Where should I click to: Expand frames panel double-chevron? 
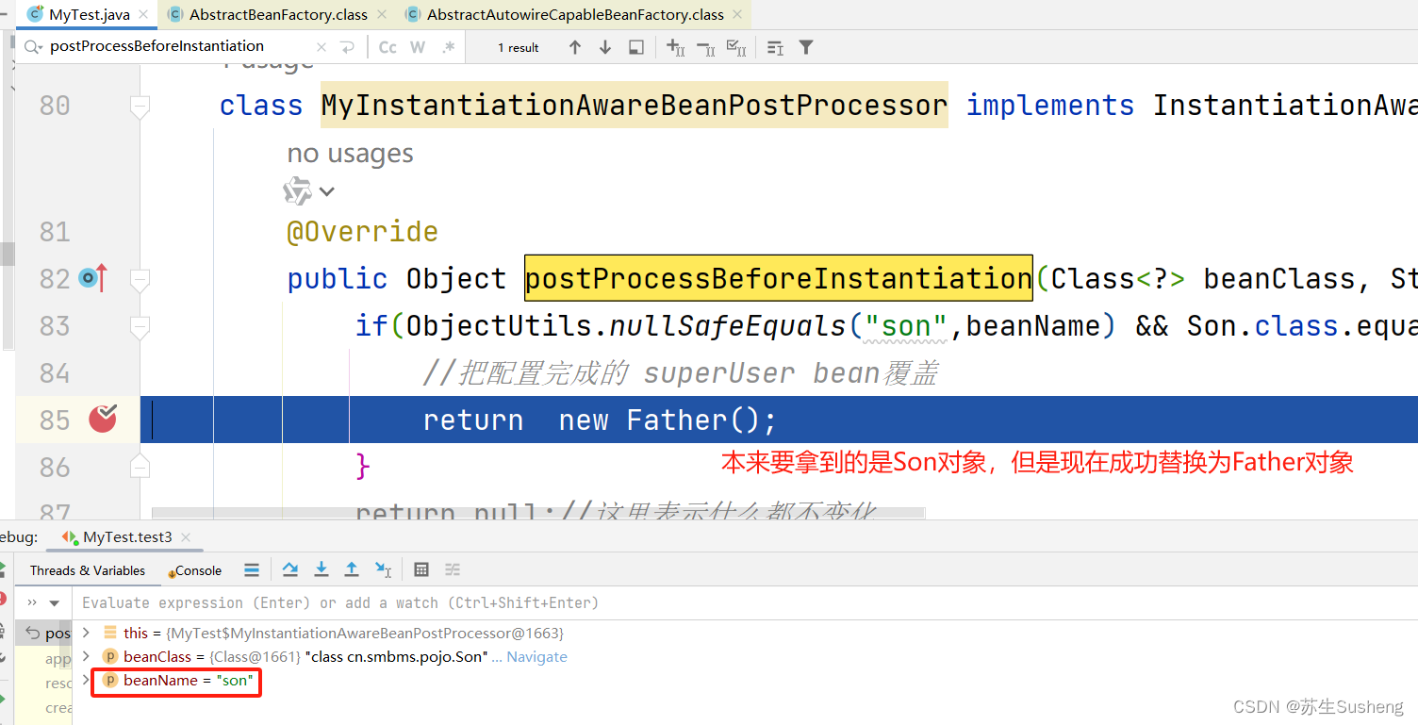coord(32,602)
